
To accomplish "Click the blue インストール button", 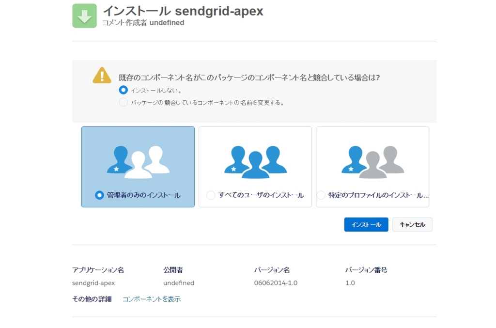I will [366, 225].
